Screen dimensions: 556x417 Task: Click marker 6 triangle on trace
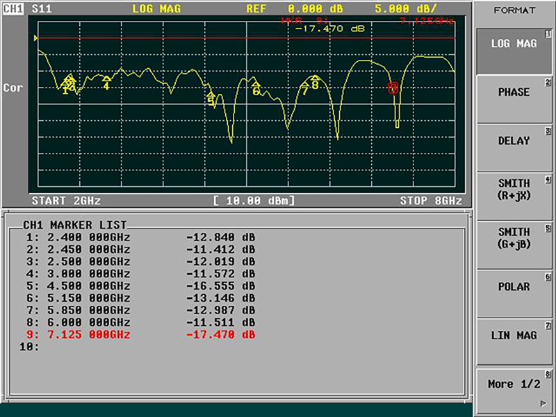click(256, 85)
